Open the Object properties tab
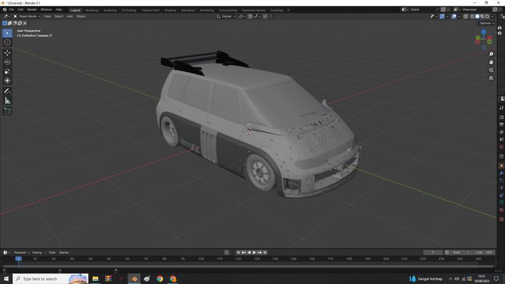Screen dimensions: 505x284 click(x=501, y=165)
